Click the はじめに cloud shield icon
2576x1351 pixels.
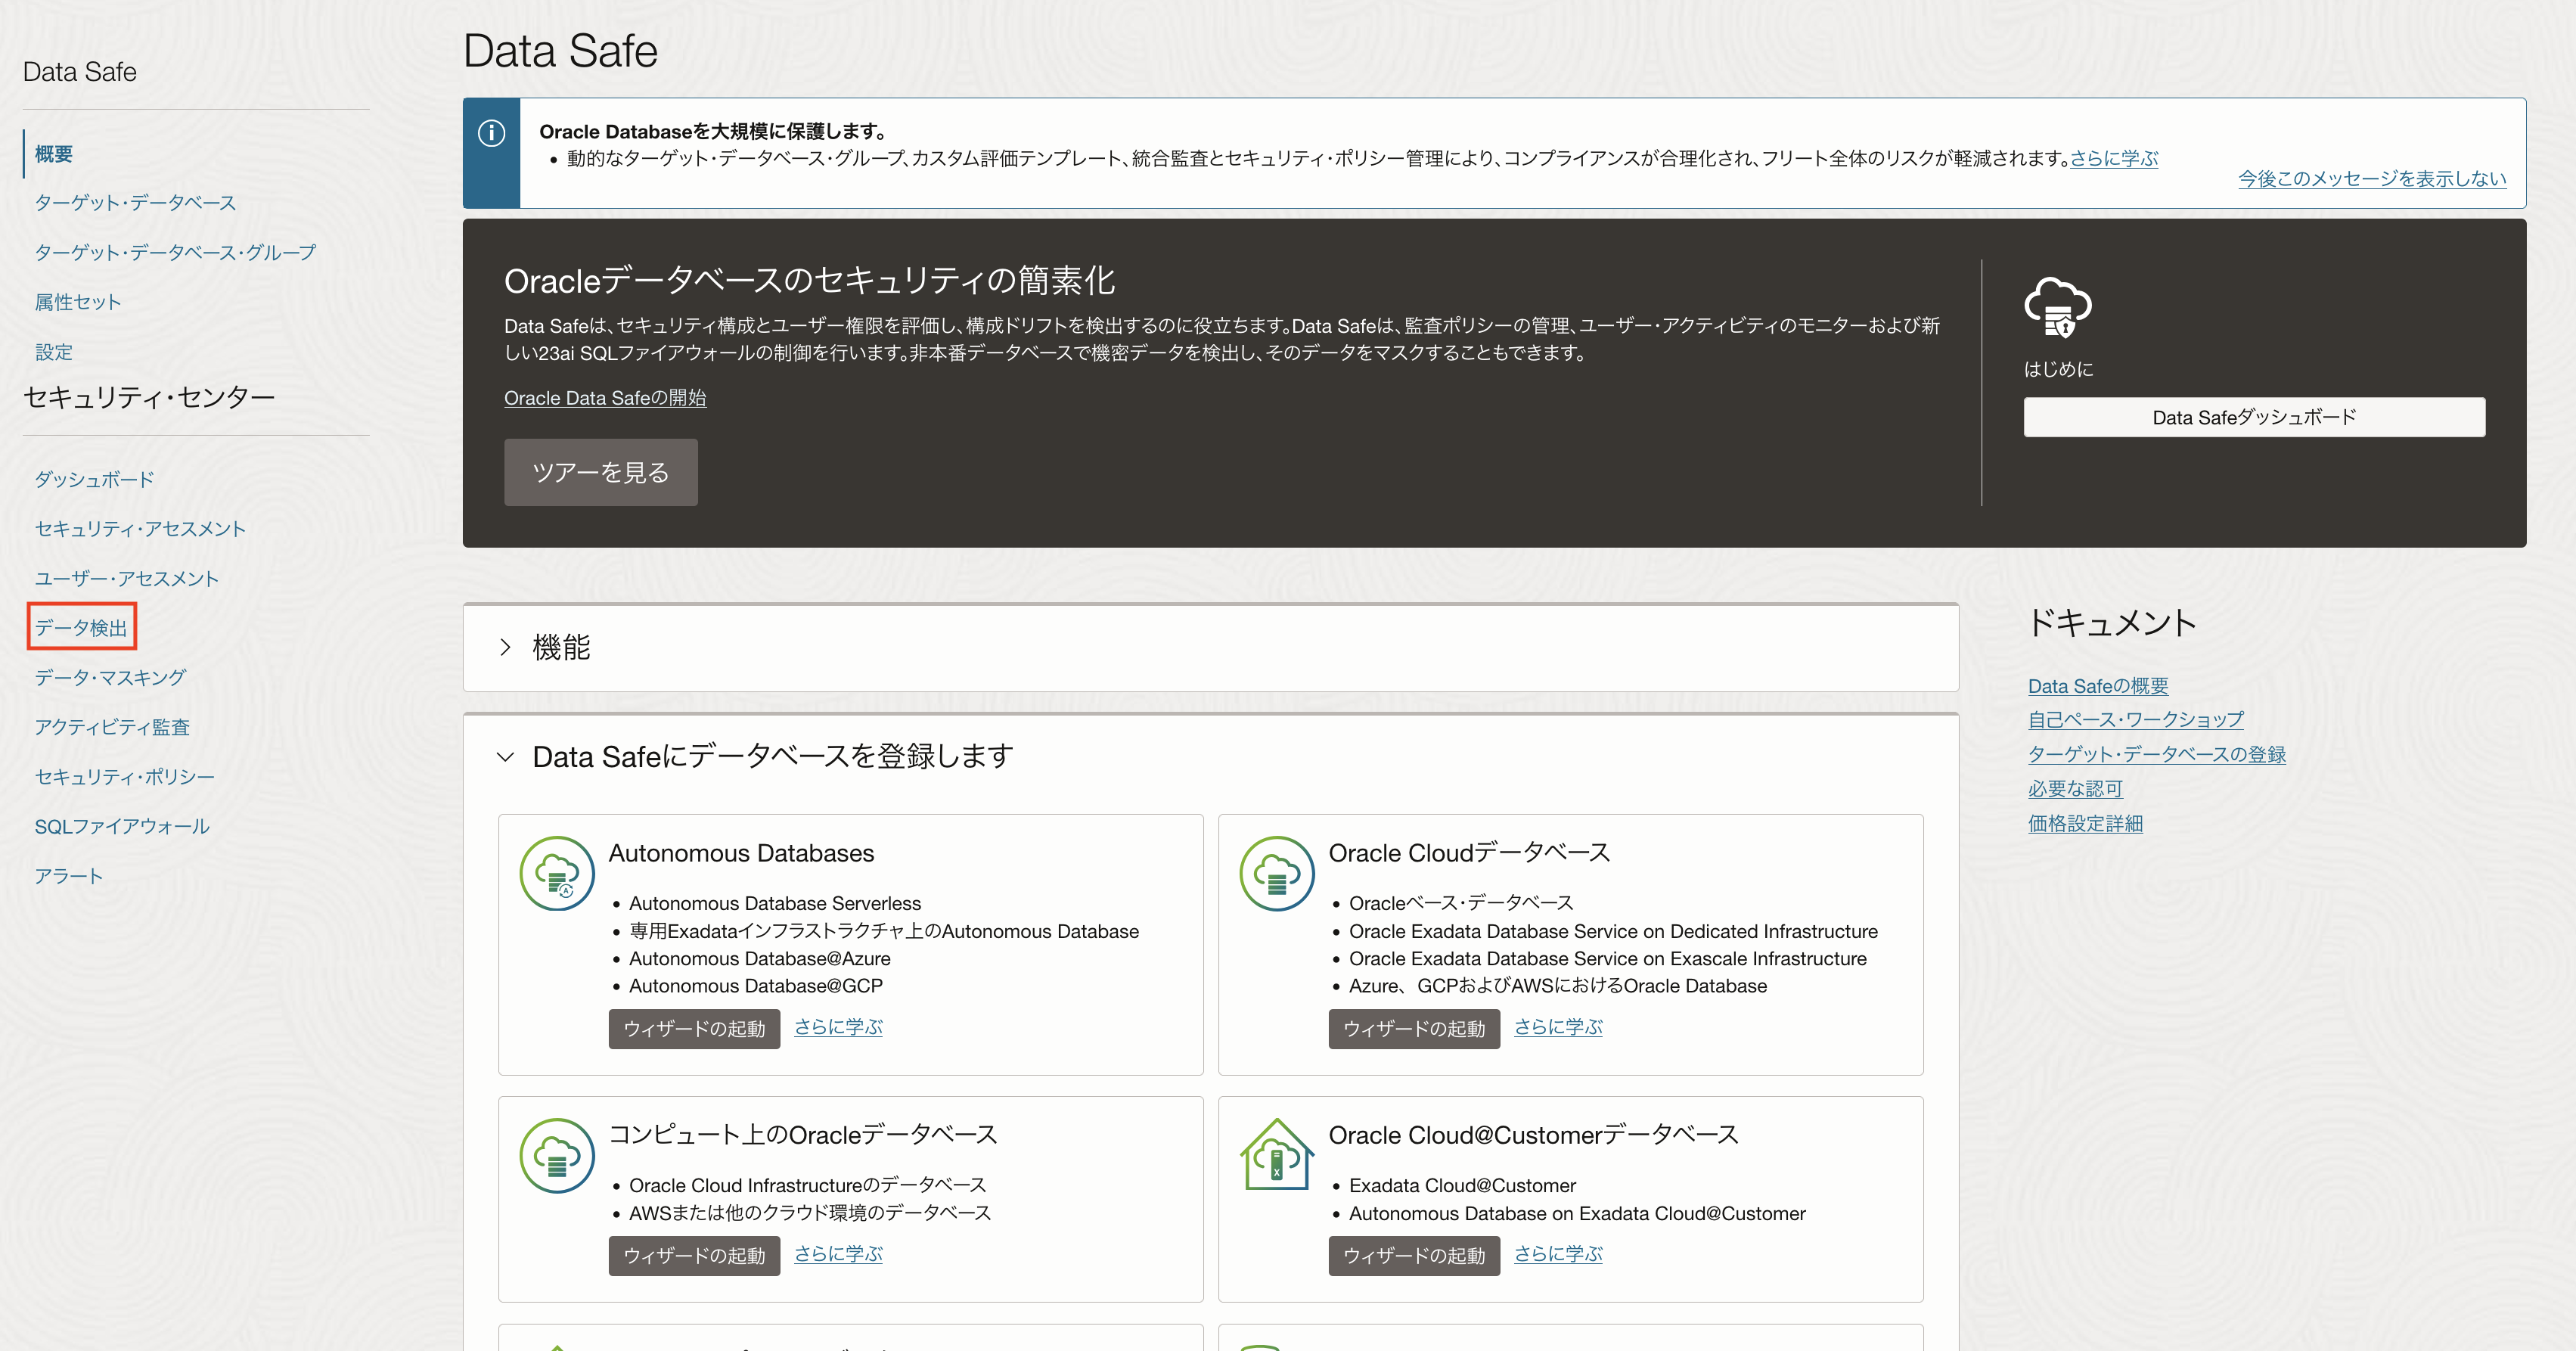click(x=2057, y=308)
